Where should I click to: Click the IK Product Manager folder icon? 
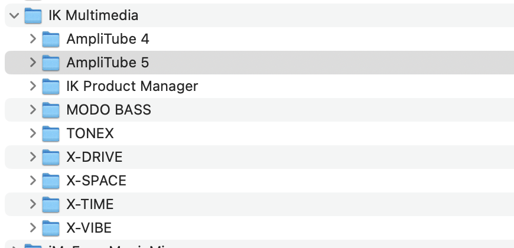click(51, 86)
